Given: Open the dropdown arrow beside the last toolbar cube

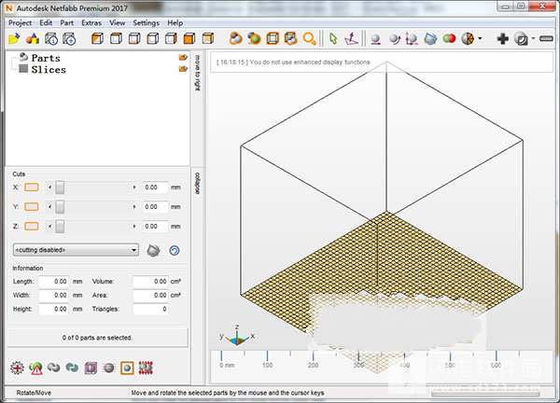Looking at the screenshot, I should click(533, 38).
